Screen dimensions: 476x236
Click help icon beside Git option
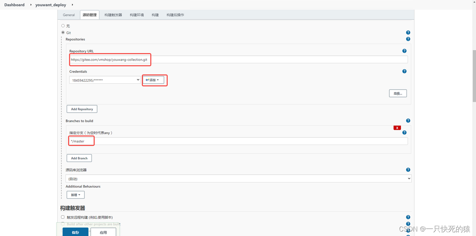click(x=408, y=33)
